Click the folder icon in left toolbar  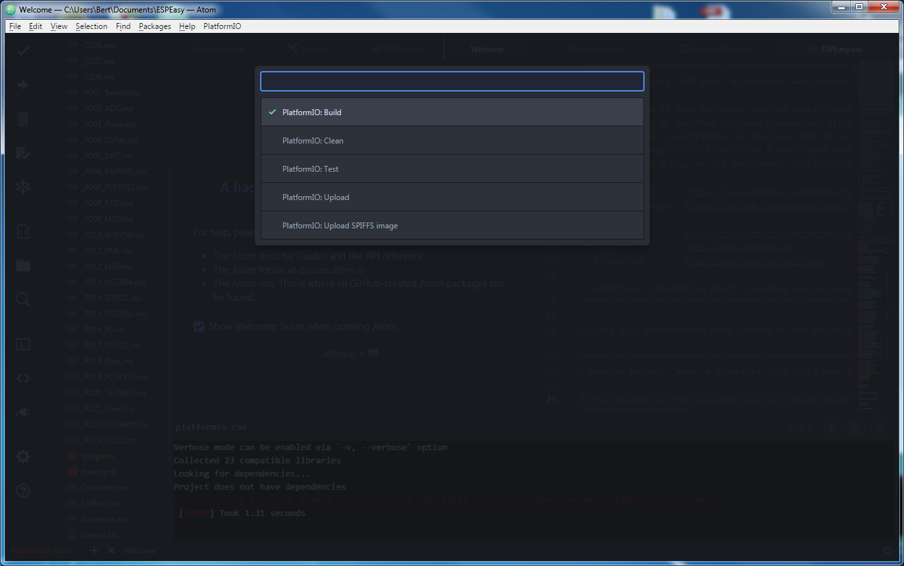(x=23, y=266)
